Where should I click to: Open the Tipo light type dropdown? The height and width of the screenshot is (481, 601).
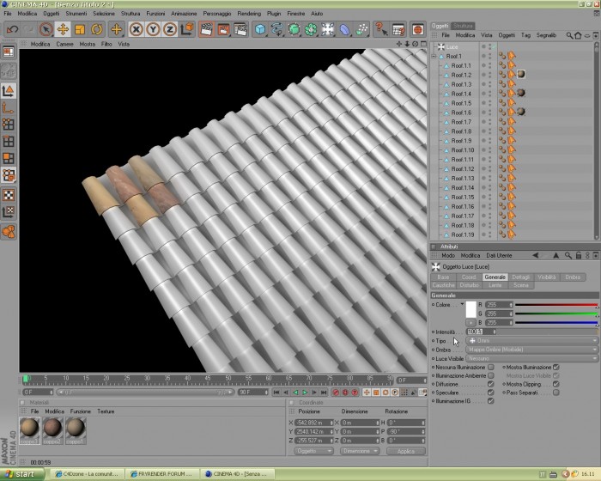[531, 341]
